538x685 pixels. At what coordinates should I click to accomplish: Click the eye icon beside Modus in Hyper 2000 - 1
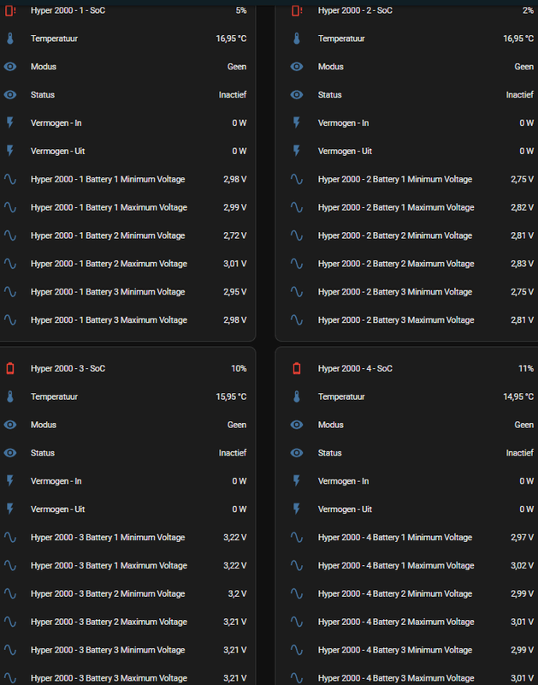[x=10, y=67]
